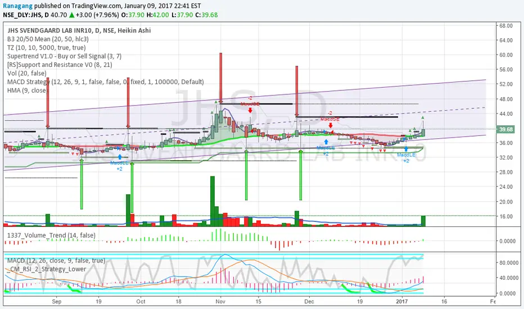
Task: Click the H:42.00 high value
Action: point(158,15)
